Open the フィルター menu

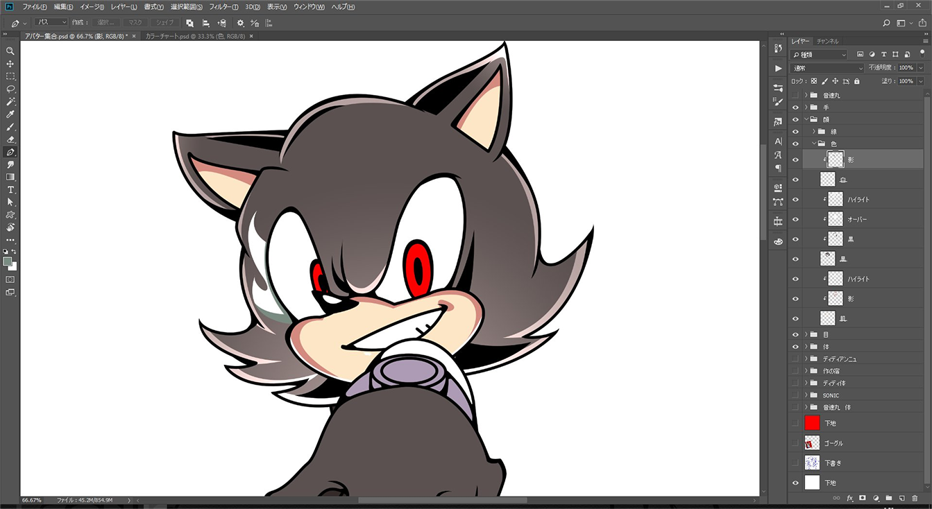pos(223,7)
